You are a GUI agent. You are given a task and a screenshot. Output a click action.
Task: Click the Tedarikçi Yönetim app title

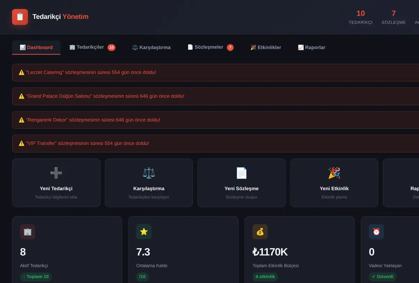(x=60, y=17)
